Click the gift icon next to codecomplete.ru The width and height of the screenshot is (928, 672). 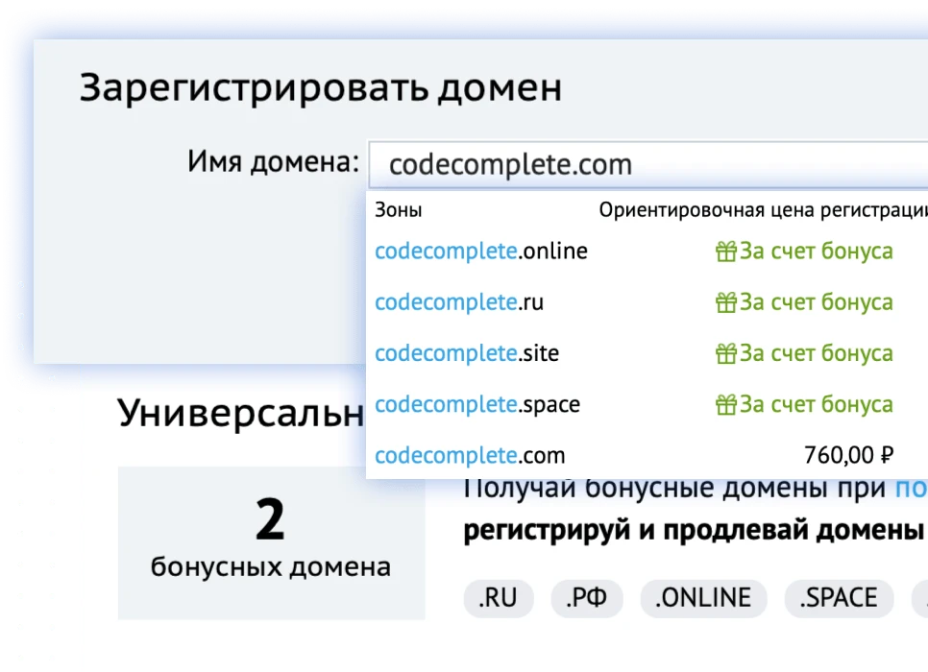coord(727,301)
